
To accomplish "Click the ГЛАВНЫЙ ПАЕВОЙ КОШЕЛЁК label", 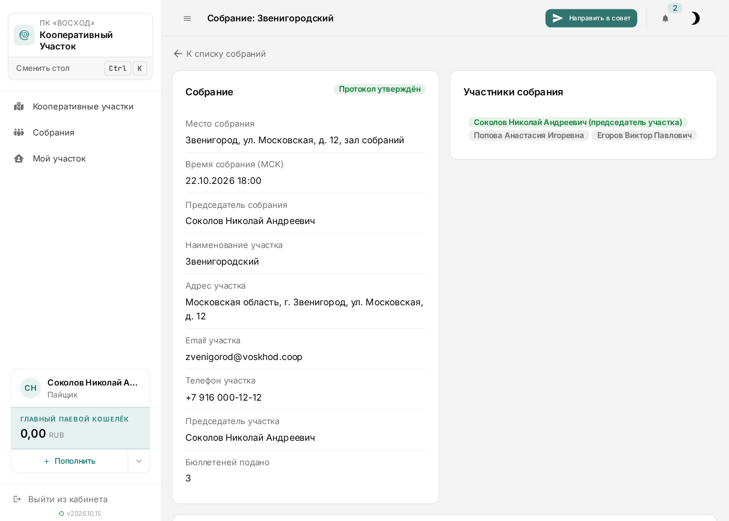I will tap(74, 419).
